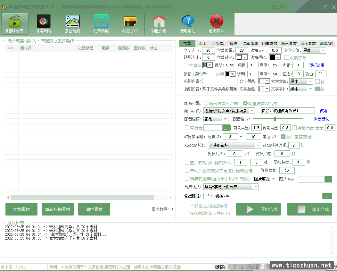337x271 pixels.
Task: Click the 使用帮助 title bar link
Action: (279, 7)
